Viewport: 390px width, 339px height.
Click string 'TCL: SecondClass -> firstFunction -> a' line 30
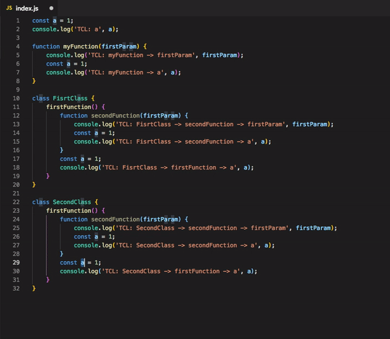(x=171, y=271)
